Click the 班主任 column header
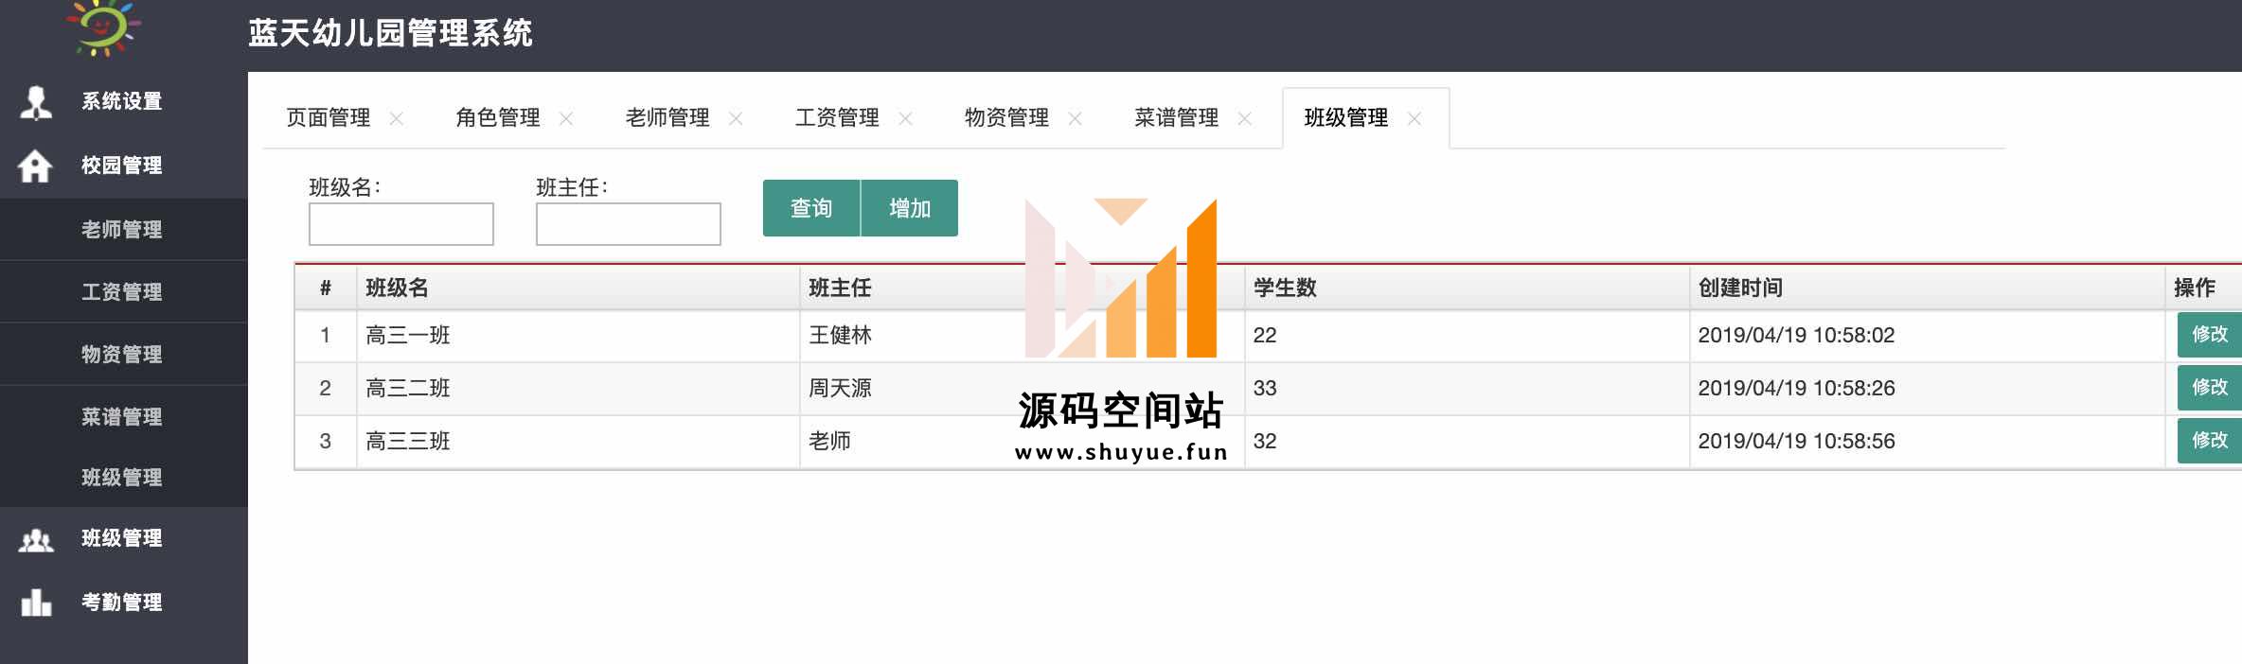Viewport: 2242px width, 664px height. pyautogui.click(x=840, y=288)
